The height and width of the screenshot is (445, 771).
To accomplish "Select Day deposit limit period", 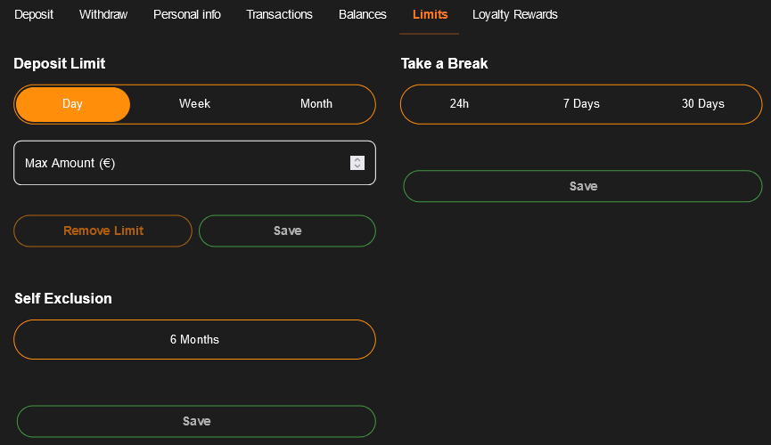I will [73, 104].
